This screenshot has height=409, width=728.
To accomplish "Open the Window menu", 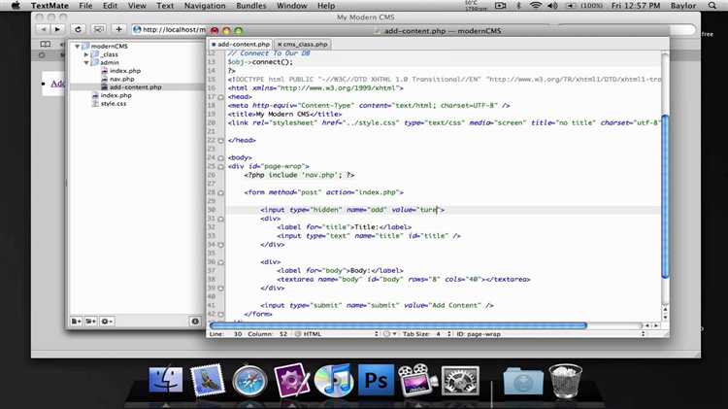I will 291,6.
